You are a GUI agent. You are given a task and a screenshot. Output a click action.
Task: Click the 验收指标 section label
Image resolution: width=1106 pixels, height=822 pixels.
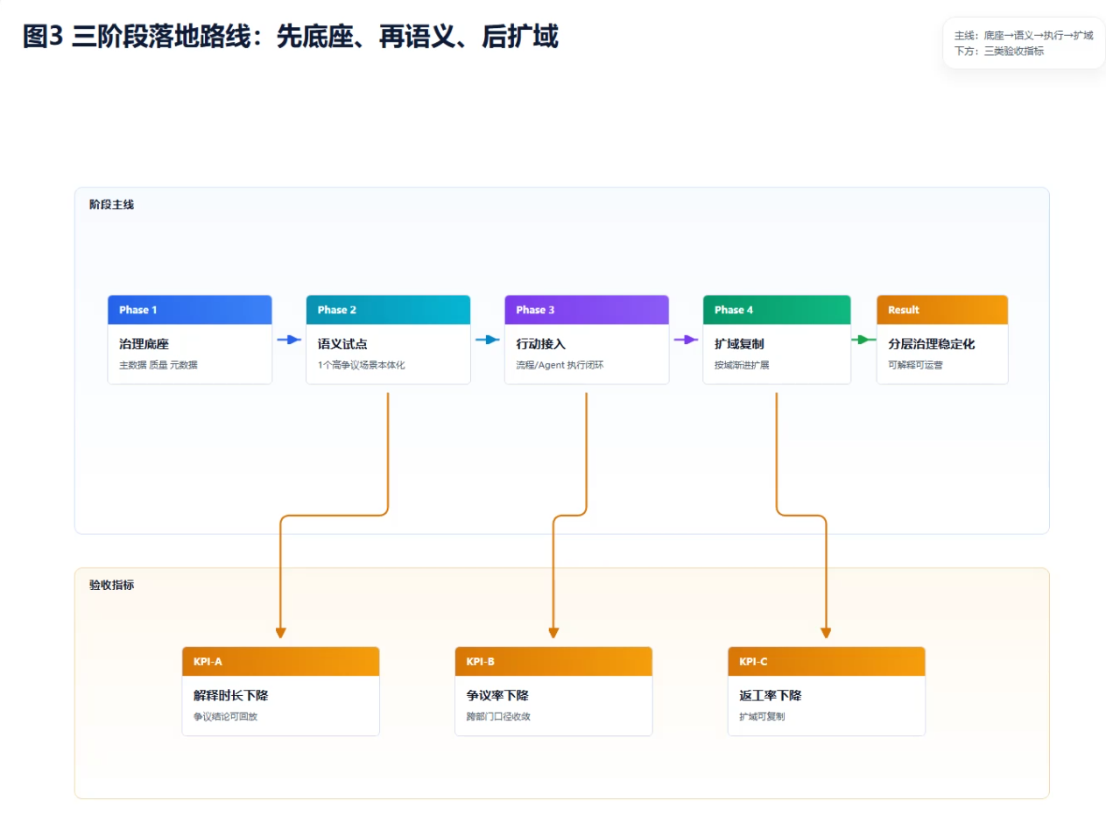point(111,585)
